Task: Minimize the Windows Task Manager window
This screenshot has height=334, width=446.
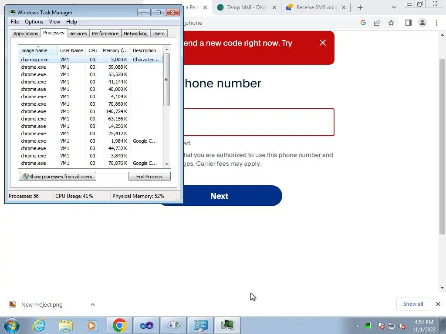Action: pos(144,13)
